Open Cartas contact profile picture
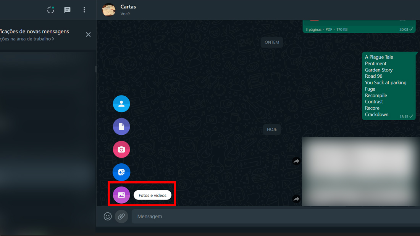The width and height of the screenshot is (420, 236). (x=109, y=10)
